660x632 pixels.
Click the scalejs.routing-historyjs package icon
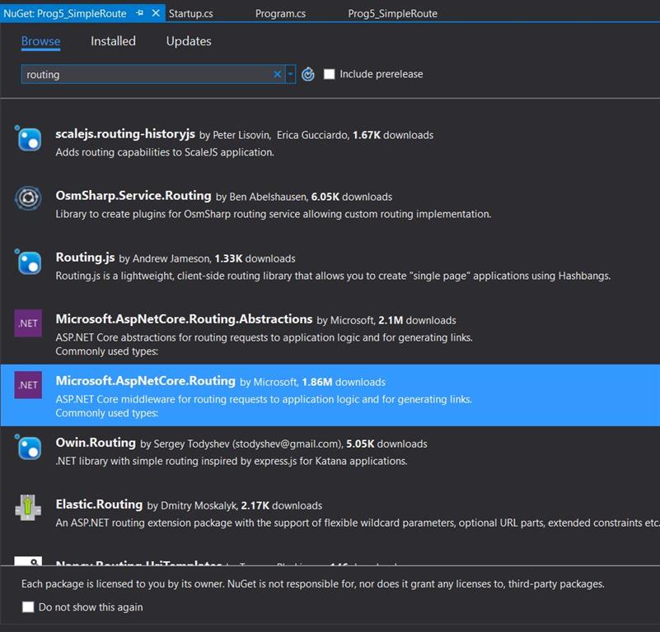28,138
